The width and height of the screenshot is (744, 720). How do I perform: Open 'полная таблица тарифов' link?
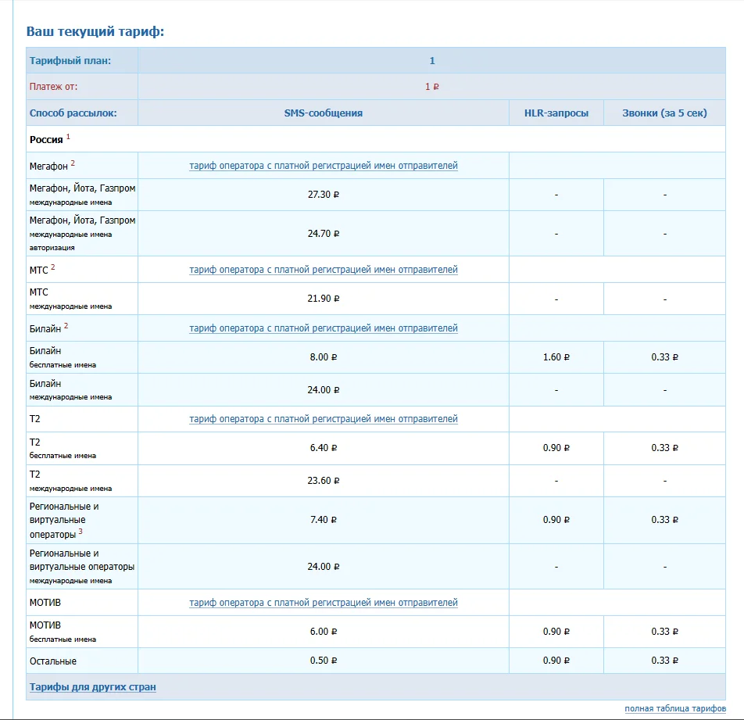[675, 708]
